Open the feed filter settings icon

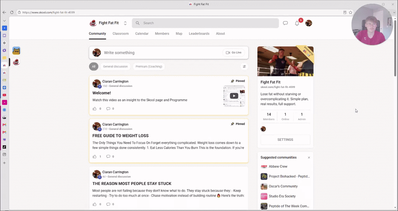[x=244, y=67]
